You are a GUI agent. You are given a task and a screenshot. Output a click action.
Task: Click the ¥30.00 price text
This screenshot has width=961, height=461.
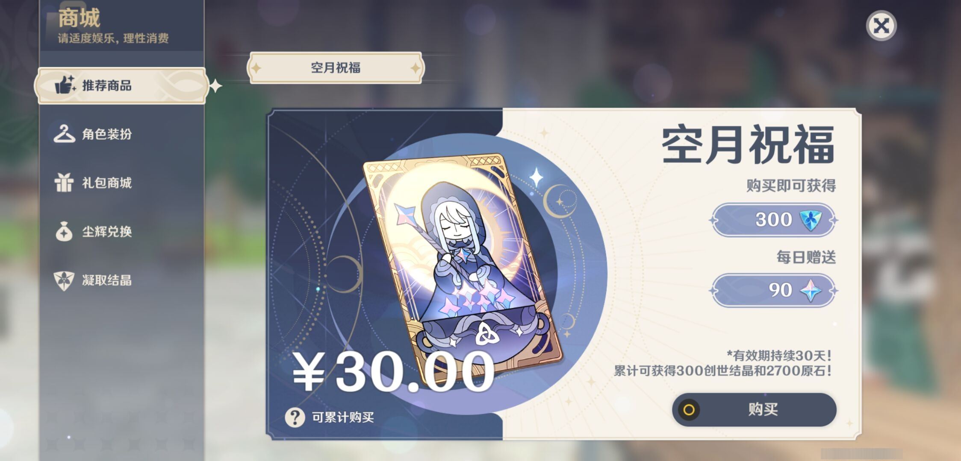[x=393, y=371]
